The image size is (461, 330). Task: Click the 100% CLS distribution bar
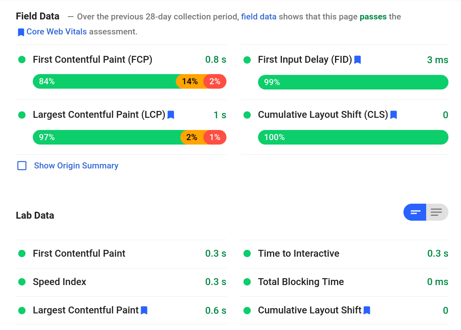pos(352,137)
